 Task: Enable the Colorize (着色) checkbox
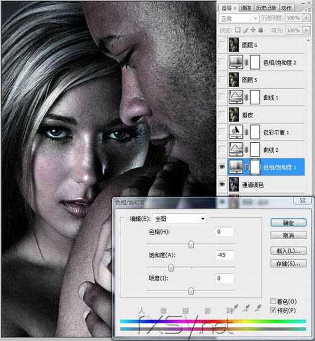coord(273,301)
